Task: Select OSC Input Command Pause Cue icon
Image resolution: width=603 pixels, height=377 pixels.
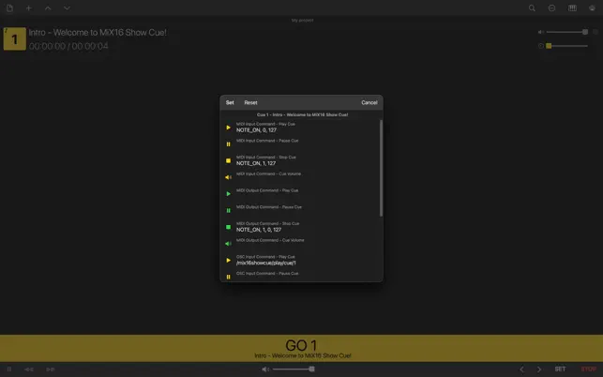Action: (x=228, y=277)
